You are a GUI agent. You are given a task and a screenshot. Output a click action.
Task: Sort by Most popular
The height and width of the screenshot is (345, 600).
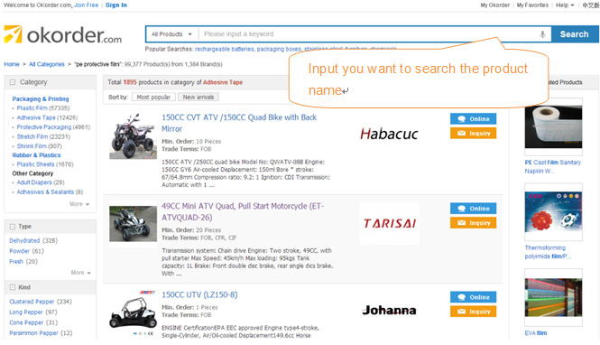pos(153,98)
